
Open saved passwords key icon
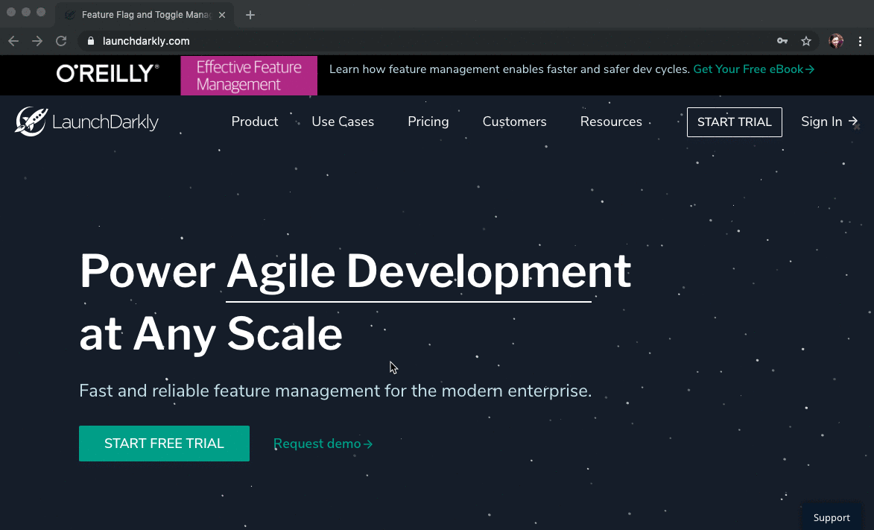coord(782,41)
